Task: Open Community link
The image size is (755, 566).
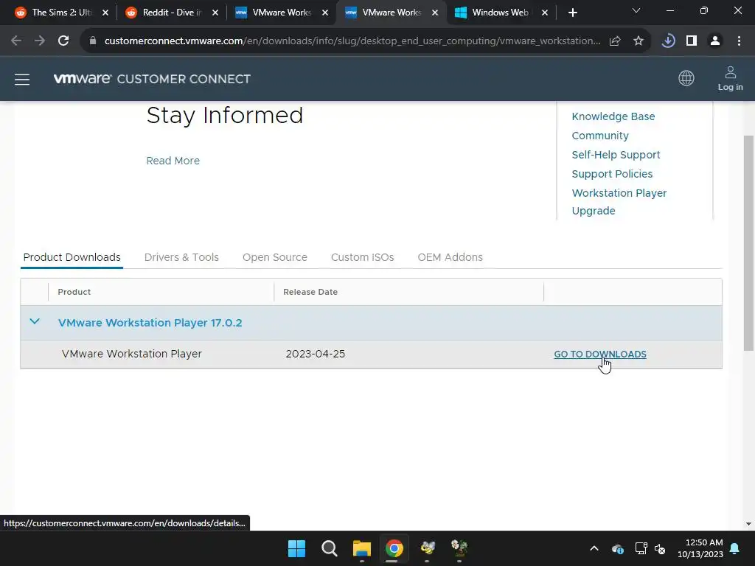Action: [600, 136]
